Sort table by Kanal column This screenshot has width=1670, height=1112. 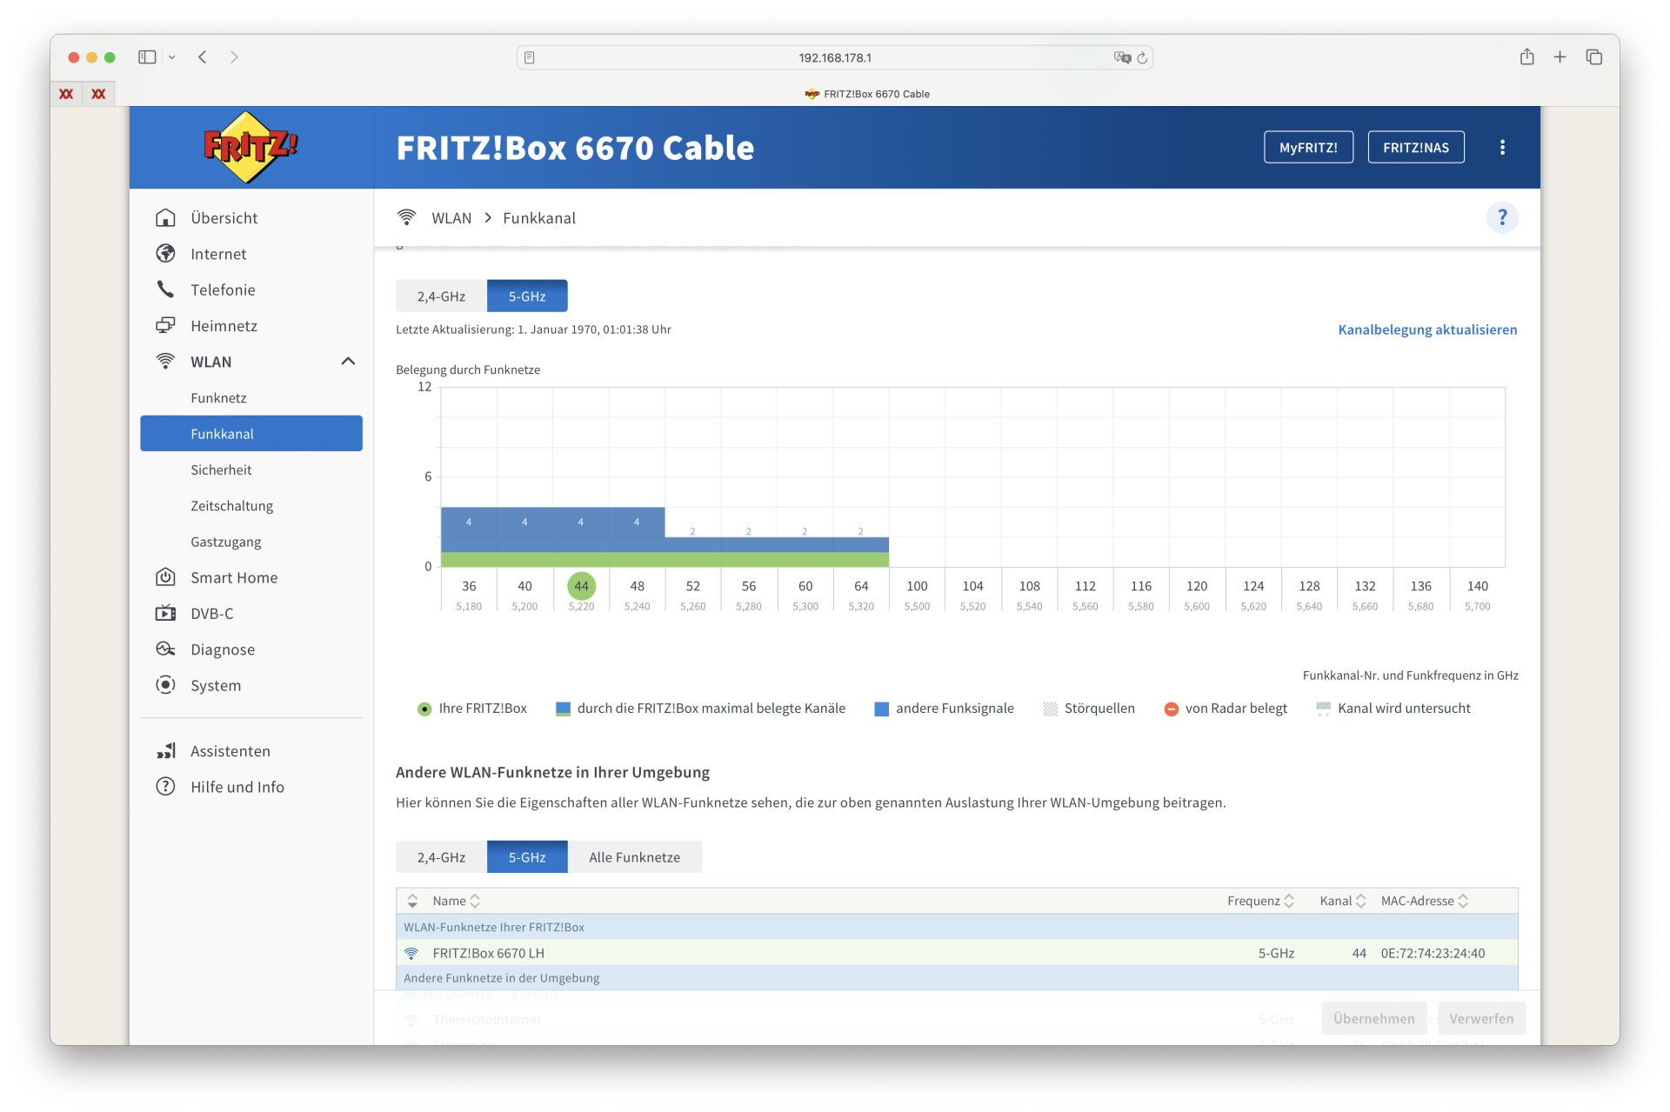[x=1342, y=901]
